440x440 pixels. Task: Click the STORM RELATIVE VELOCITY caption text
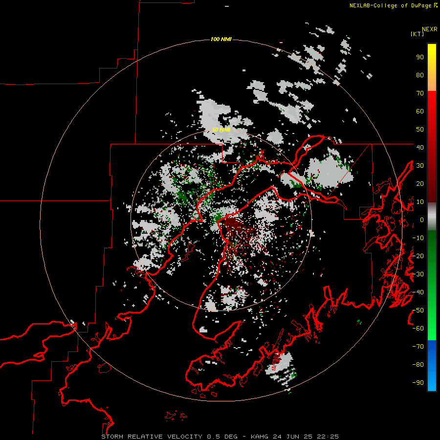coord(152,437)
